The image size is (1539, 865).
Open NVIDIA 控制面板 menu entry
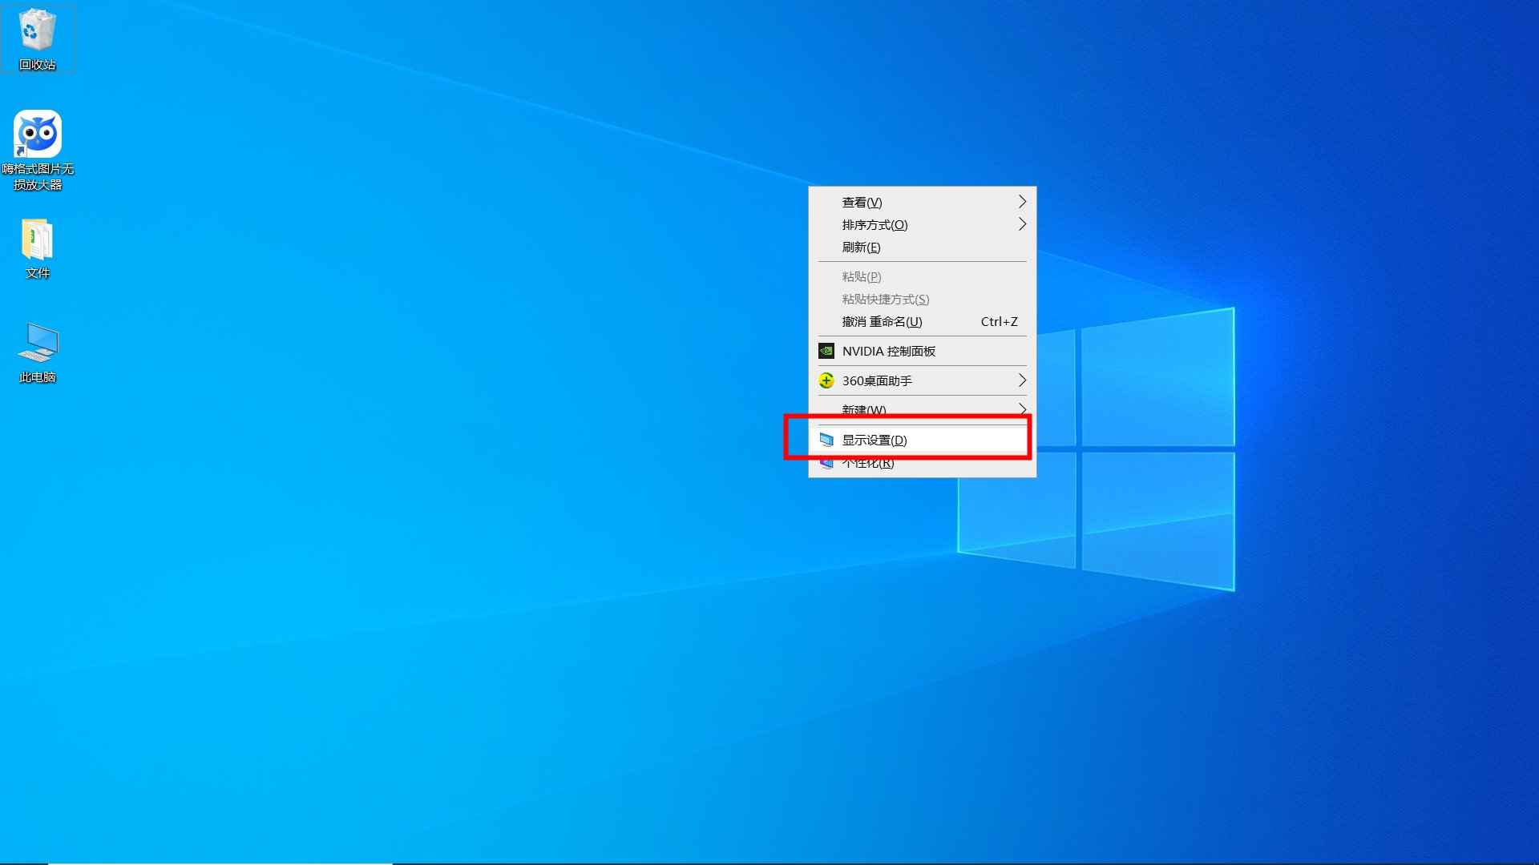tap(888, 351)
